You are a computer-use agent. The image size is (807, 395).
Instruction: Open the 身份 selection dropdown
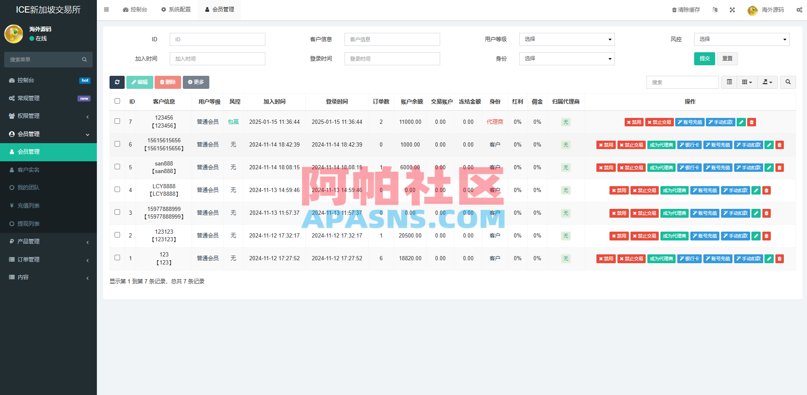[x=567, y=59]
